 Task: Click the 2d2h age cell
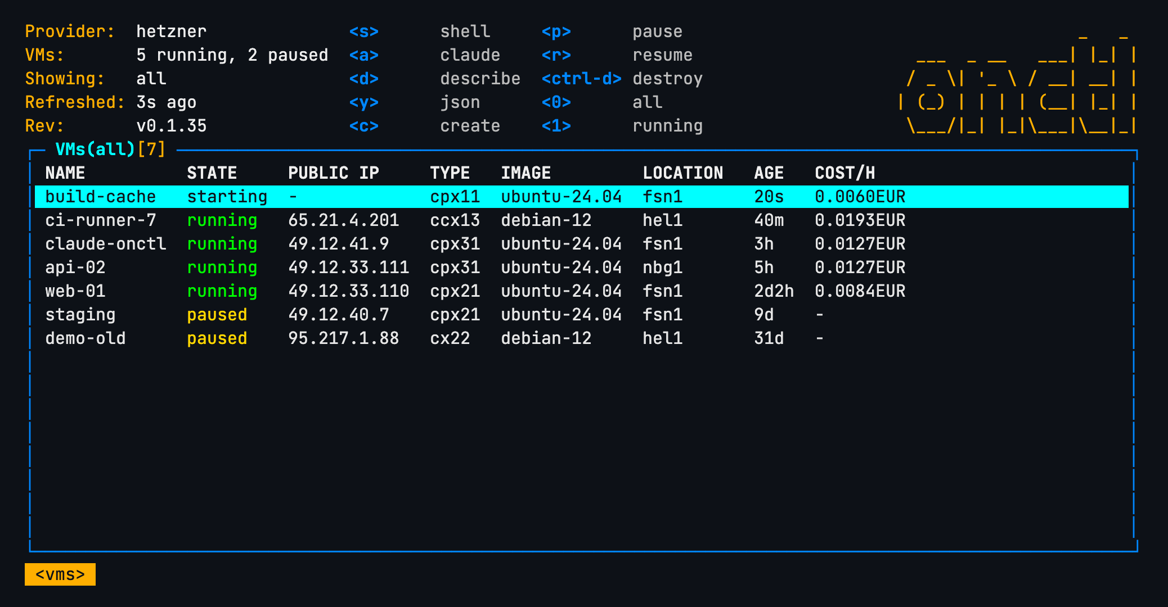pyautogui.click(x=774, y=291)
